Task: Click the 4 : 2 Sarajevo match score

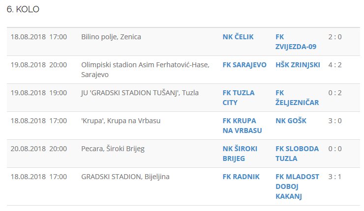Action: (334, 65)
